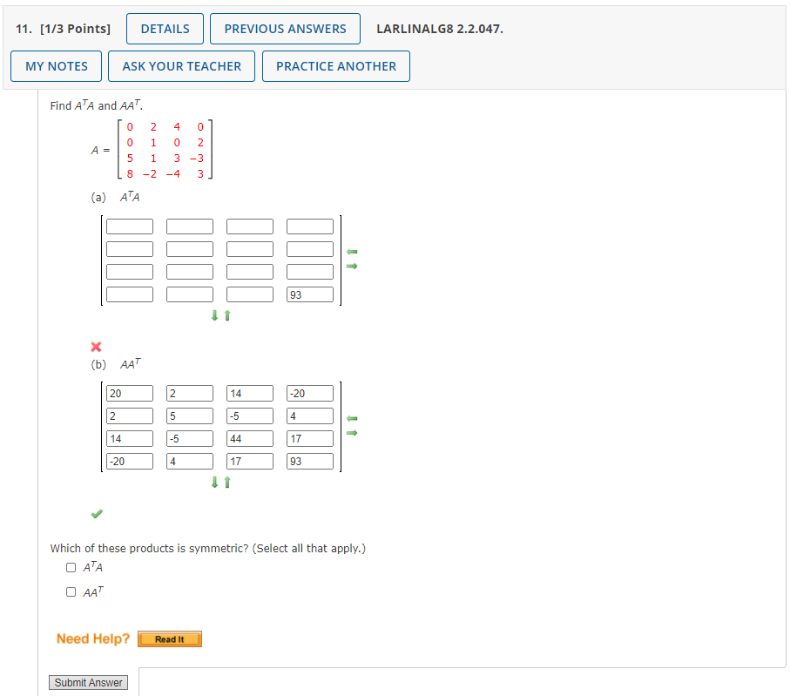Click the green right arrow to add a column in matrix (a)
The height and width of the screenshot is (696, 790).
point(353,266)
